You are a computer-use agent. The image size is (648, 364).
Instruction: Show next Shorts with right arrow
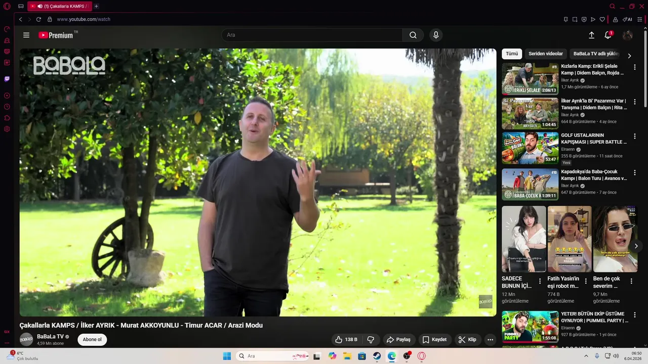636,246
